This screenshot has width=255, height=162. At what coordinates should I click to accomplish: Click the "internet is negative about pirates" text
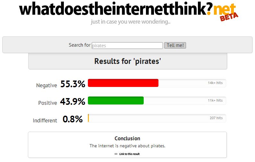[127, 146]
